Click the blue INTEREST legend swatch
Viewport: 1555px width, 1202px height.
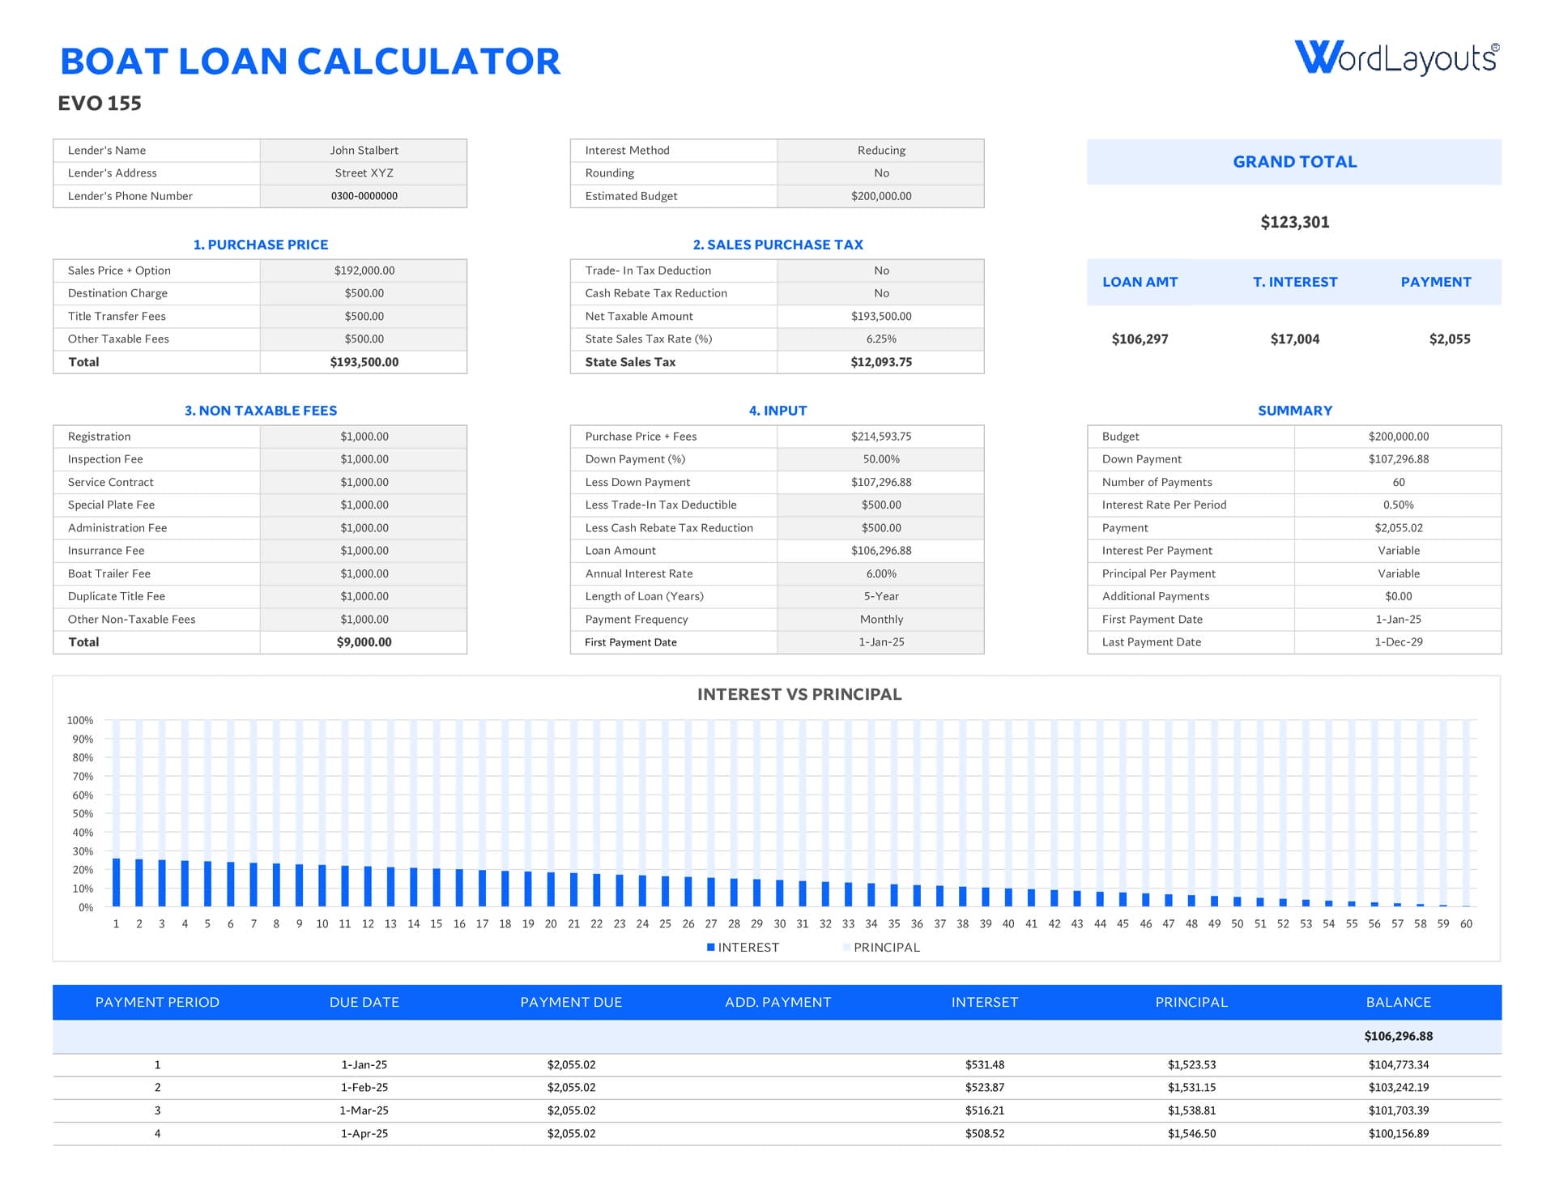(x=710, y=947)
